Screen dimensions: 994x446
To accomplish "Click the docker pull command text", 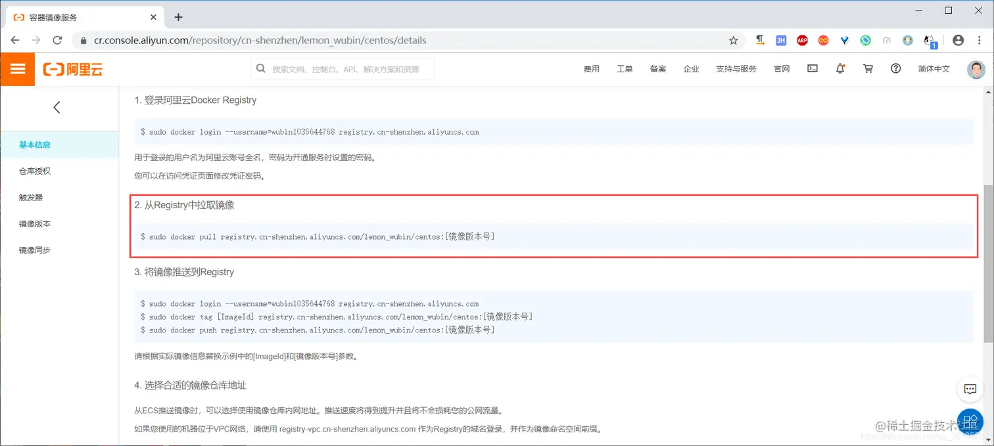I will (x=318, y=236).
